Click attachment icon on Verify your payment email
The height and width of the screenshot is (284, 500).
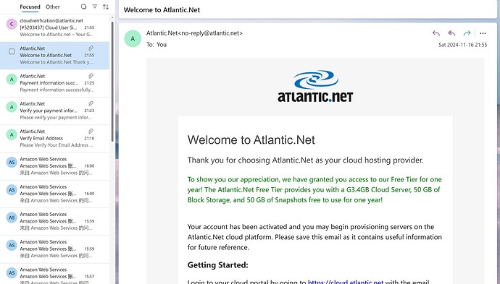(x=91, y=103)
